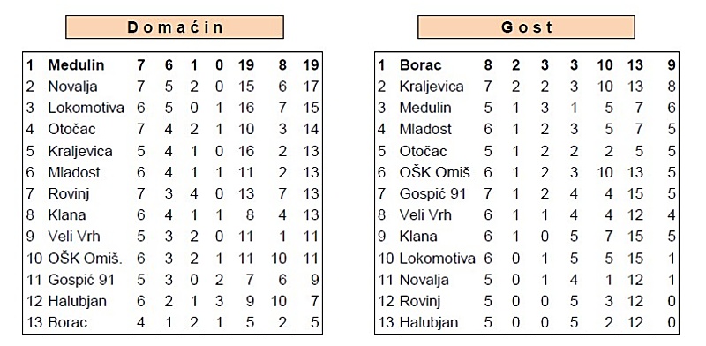Select Medulin in the Domaćin table

[x=76, y=65]
